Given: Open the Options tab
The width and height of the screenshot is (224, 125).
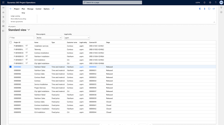Looking at the screenshot, I should [47, 9].
